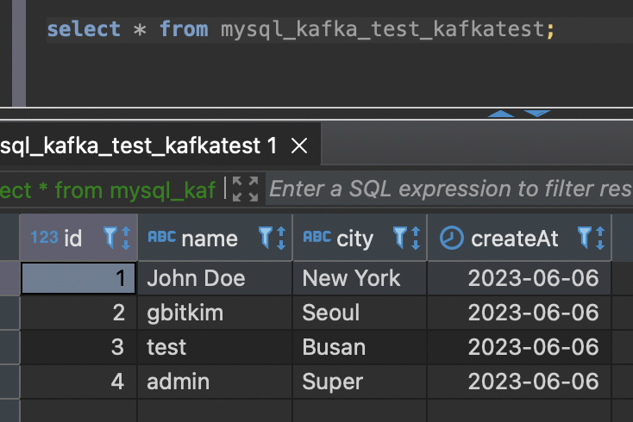
Task: Select the id cell with value 2
Action: click(78, 313)
